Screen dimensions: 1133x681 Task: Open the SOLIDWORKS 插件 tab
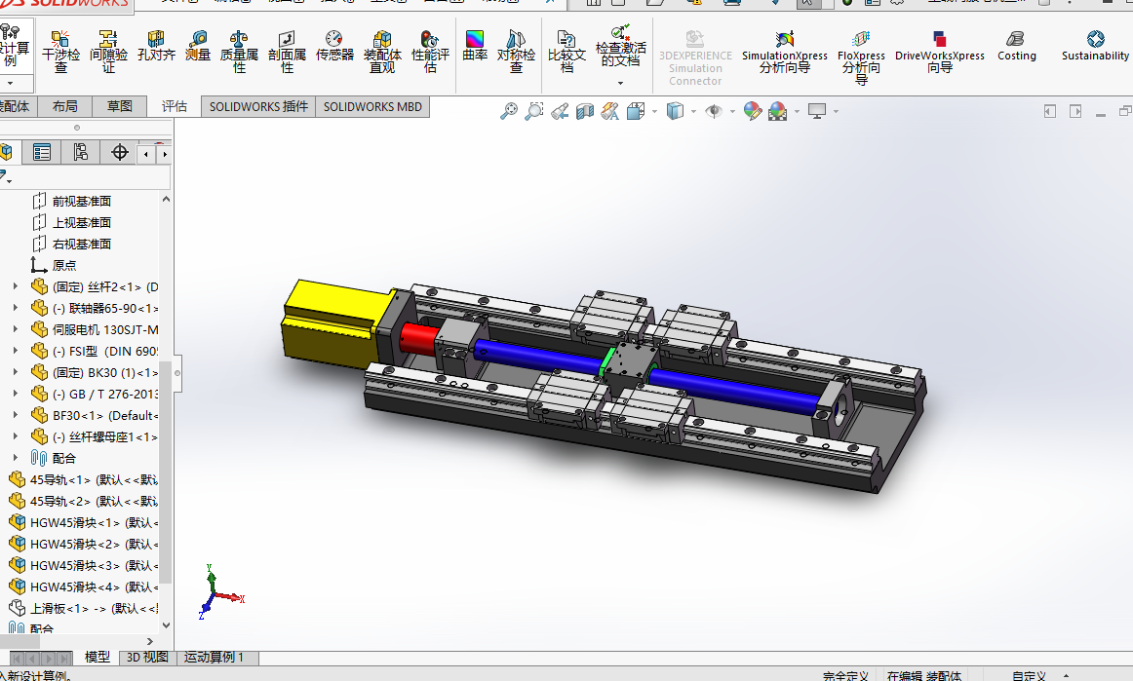(258, 106)
